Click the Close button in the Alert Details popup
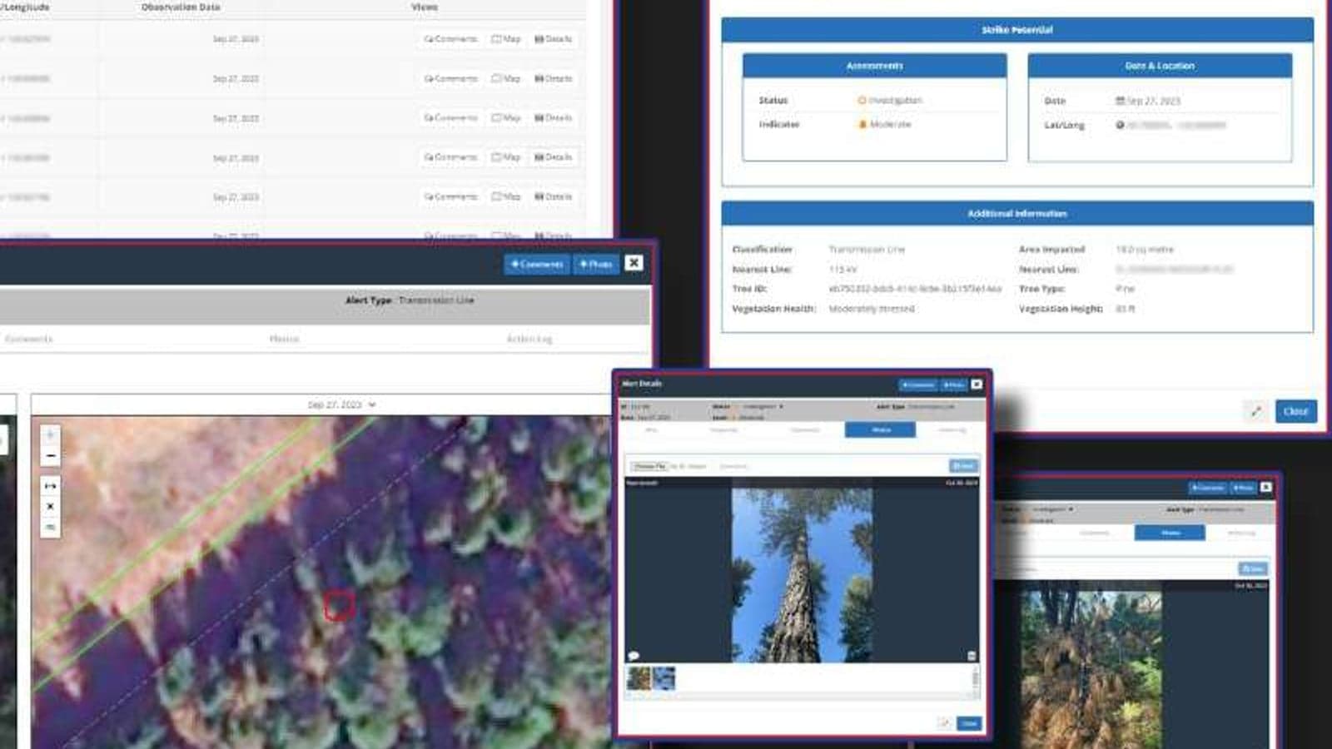Screen dimensions: 1332x749 tap(969, 724)
